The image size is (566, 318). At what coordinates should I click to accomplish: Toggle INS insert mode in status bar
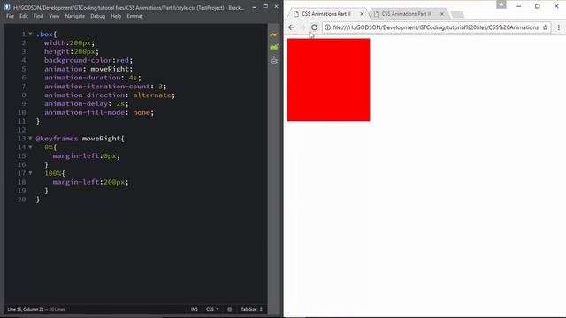[195, 309]
